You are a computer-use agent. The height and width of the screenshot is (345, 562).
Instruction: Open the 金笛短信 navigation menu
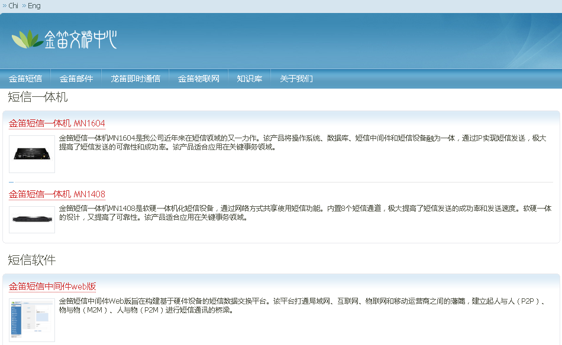click(25, 79)
